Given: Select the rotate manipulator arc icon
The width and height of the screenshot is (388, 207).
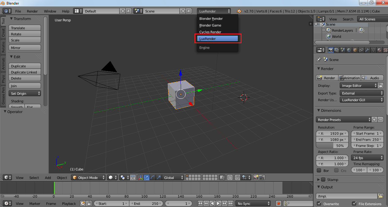Looking at the screenshot, I should [153, 177].
